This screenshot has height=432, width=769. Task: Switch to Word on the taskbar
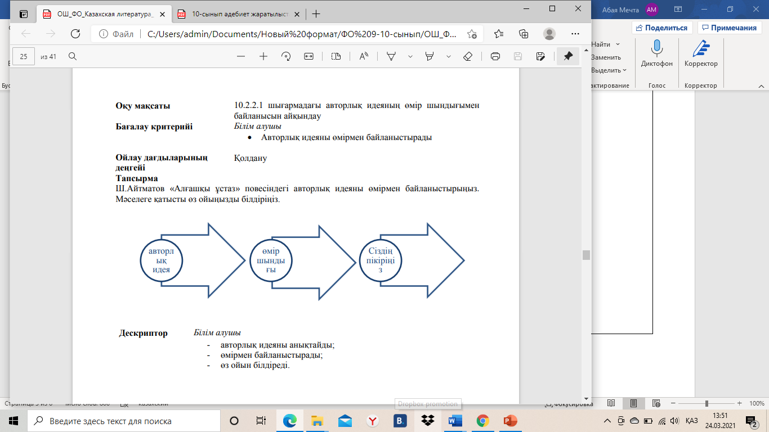pos(455,421)
